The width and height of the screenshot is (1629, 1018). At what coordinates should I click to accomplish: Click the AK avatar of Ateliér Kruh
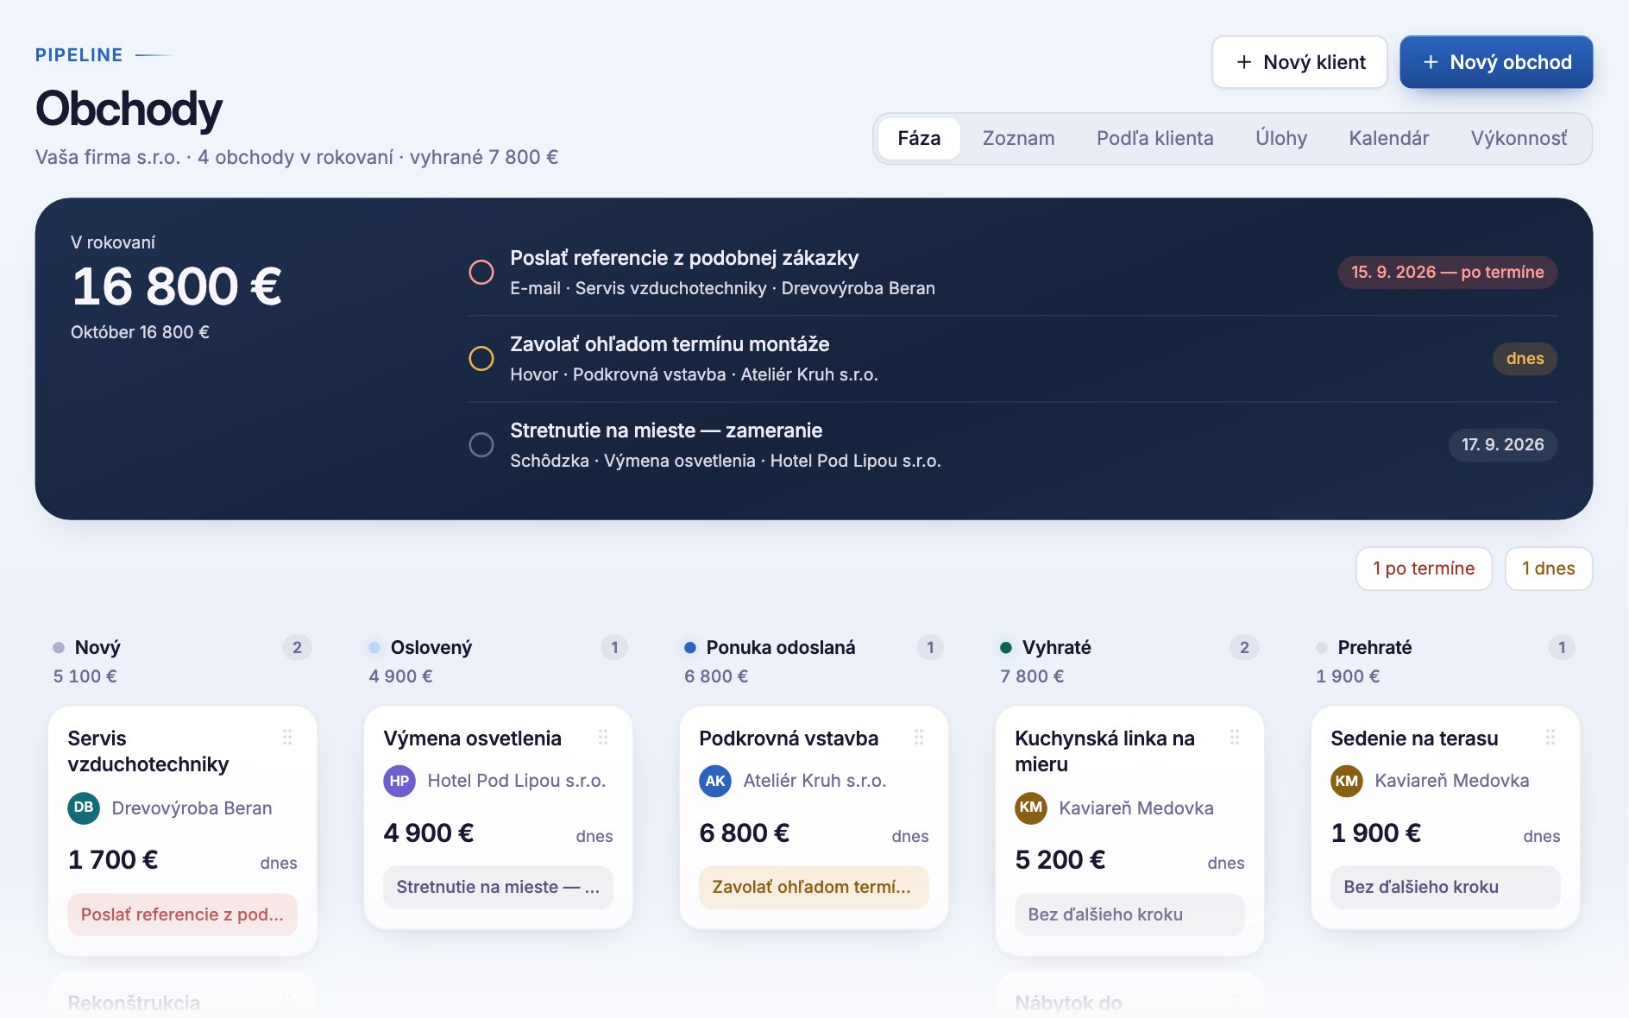click(715, 781)
